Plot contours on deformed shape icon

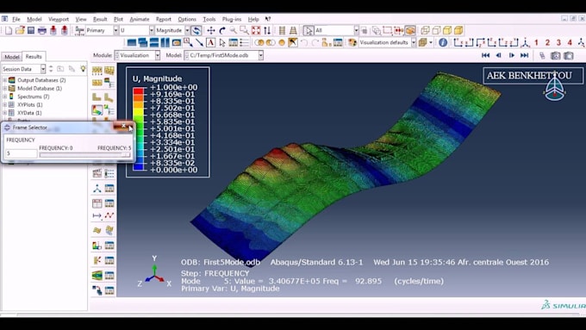point(97,110)
